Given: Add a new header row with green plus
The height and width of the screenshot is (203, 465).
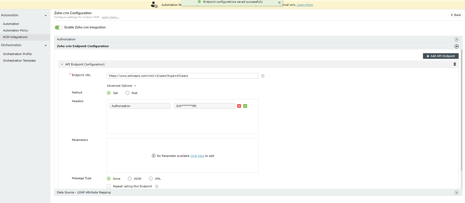Looking at the screenshot, I should pyautogui.click(x=245, y=106).
